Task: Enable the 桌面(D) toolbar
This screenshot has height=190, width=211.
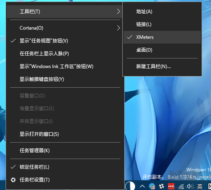Action: point(162,50)
